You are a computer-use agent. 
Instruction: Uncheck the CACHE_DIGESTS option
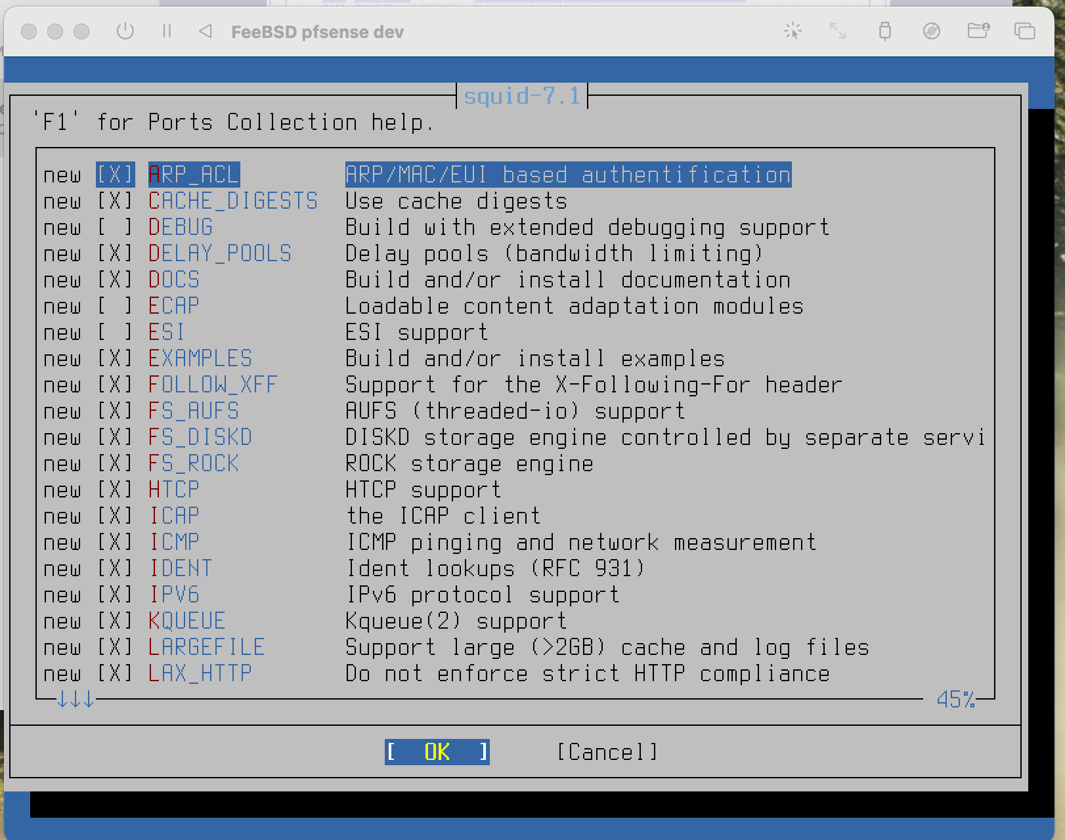click(x=116, y=201)
